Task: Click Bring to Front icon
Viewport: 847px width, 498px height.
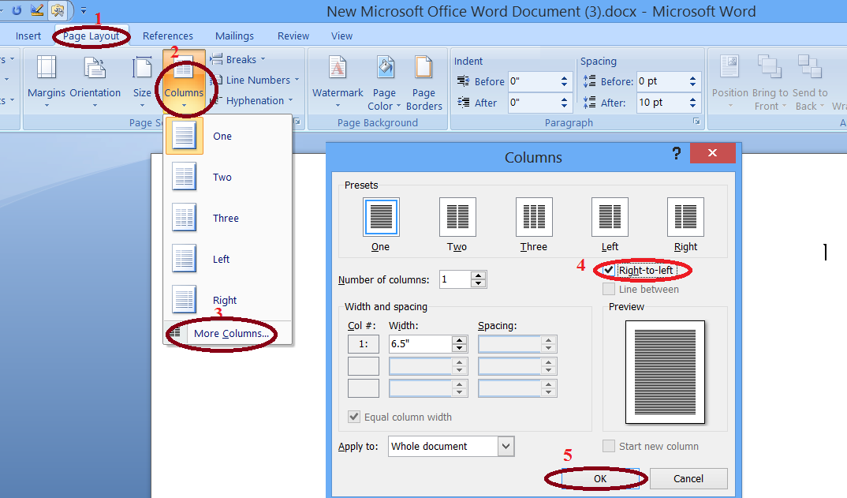Action: point(771,83)
